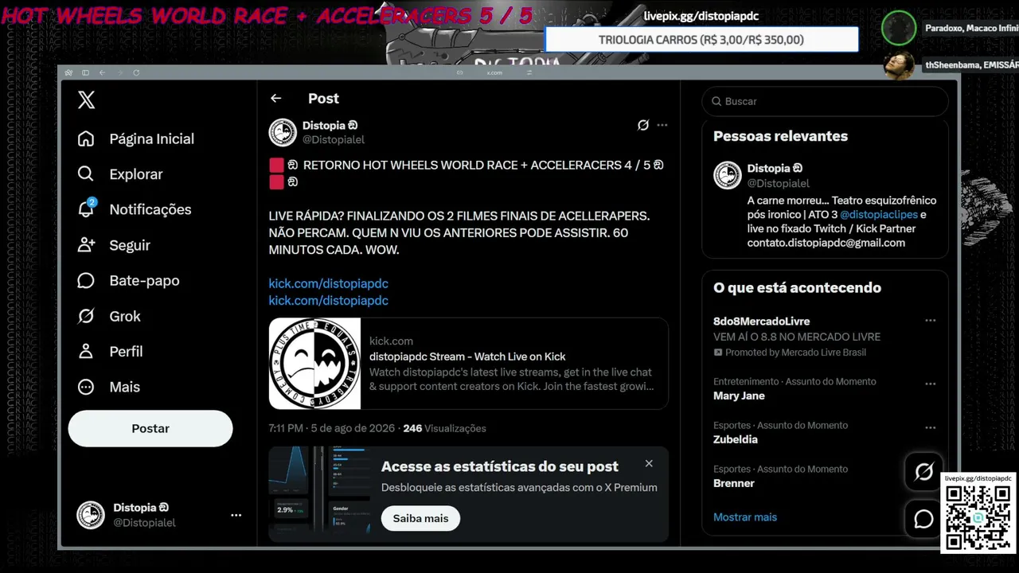Click Distopia account avatar at sidebar bottom

click(90, 515)
